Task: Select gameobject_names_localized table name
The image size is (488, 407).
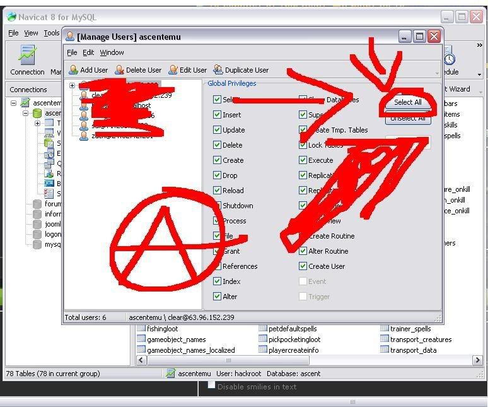Action: [x=191, y=350]
